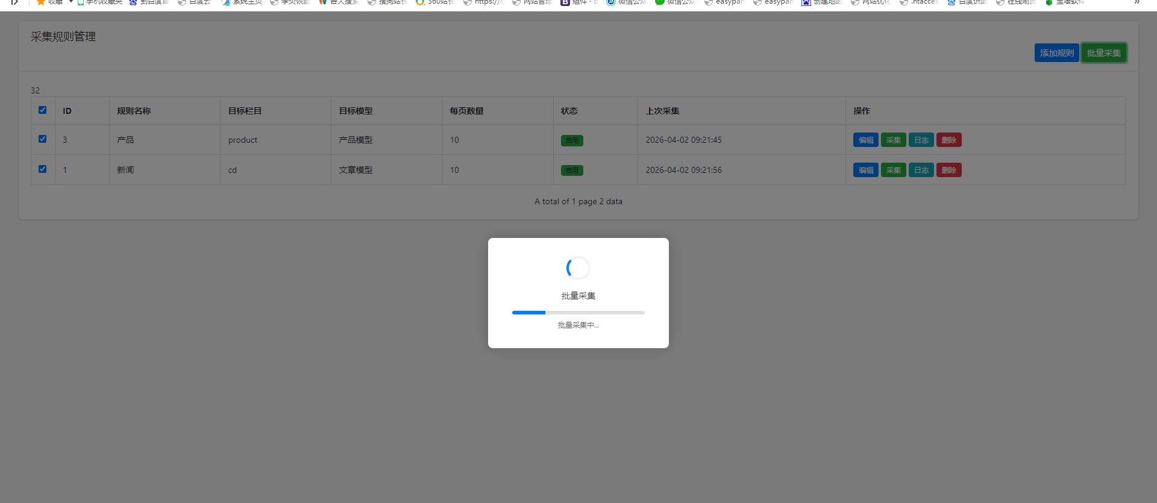Click the batch collection progress bar
This screenshot has width=1157, height=503.
(x=578, y=313)
